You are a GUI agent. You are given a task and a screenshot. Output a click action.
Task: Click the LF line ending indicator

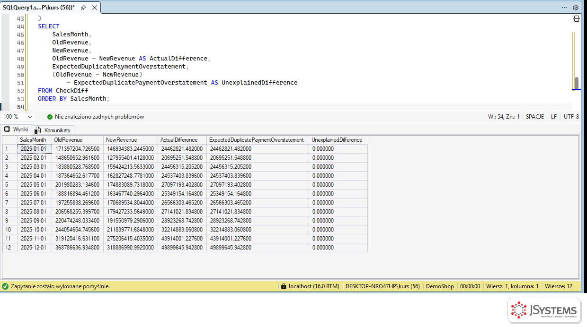554,117
